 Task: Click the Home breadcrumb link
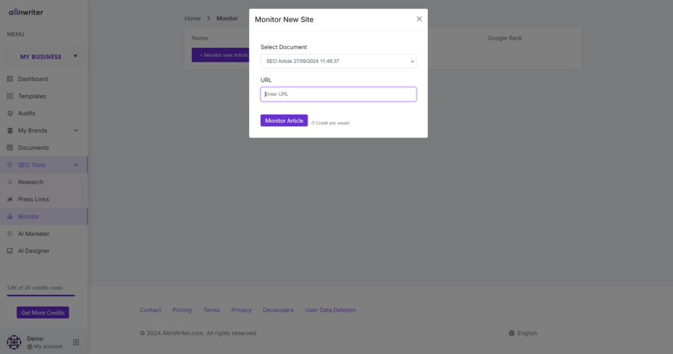(x=193, y=18)
